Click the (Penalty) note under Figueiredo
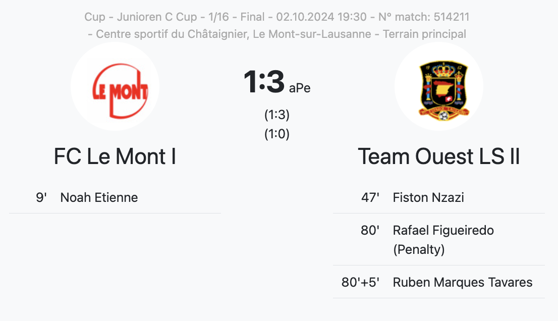The width and height of the screenshot is (558, 321). point(419,250)
